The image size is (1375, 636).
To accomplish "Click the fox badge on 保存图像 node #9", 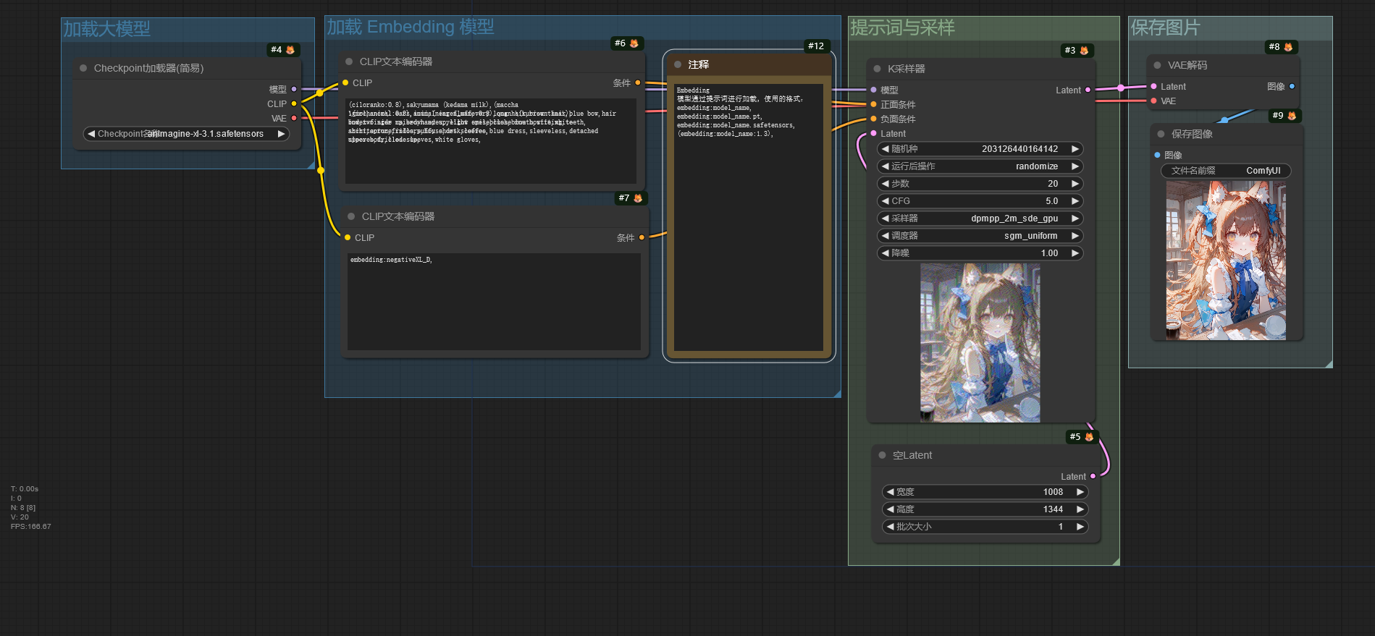I will point(1292,116).
